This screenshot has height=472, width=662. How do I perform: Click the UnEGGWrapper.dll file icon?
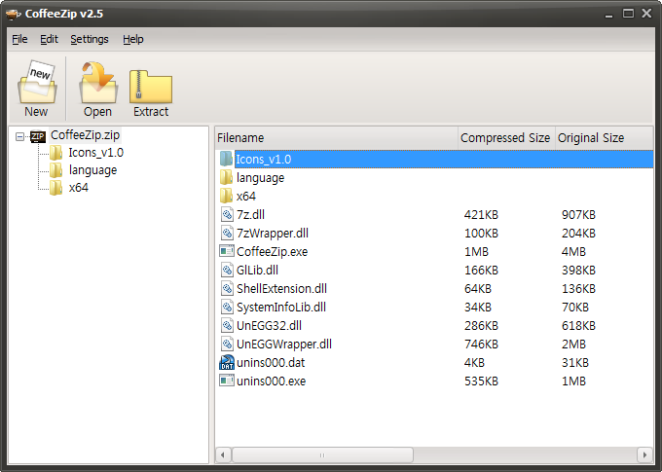coord(227,345)
